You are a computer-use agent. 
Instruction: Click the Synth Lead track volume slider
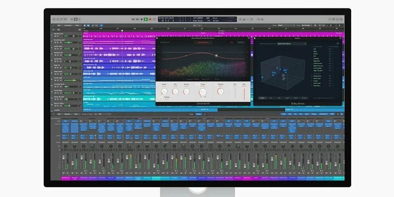tap(71, 80)
